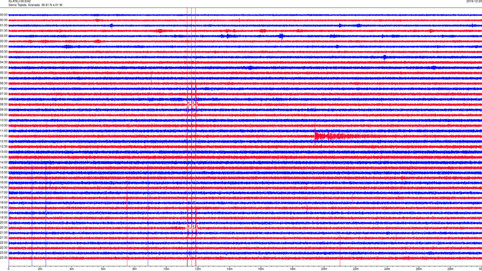482x271 pixels.
Task: Select the 05:00 trace time label
Action: pos(4,68)
